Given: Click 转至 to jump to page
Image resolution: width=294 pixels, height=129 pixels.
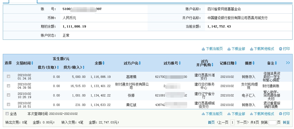Looking at the screenshot, I should [x=286, y=122].
